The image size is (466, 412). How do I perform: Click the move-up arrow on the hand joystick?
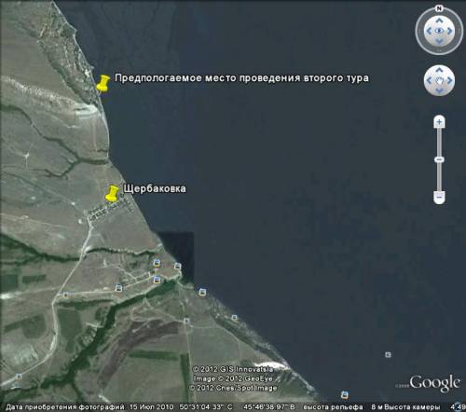pyautogui.click(x=439, y=70)
